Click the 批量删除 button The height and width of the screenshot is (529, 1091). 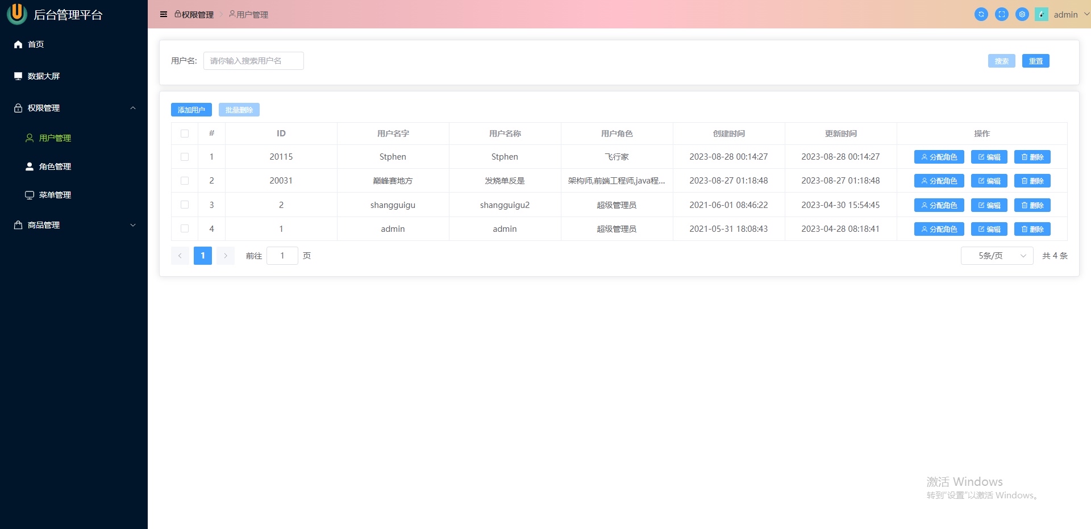239,110
